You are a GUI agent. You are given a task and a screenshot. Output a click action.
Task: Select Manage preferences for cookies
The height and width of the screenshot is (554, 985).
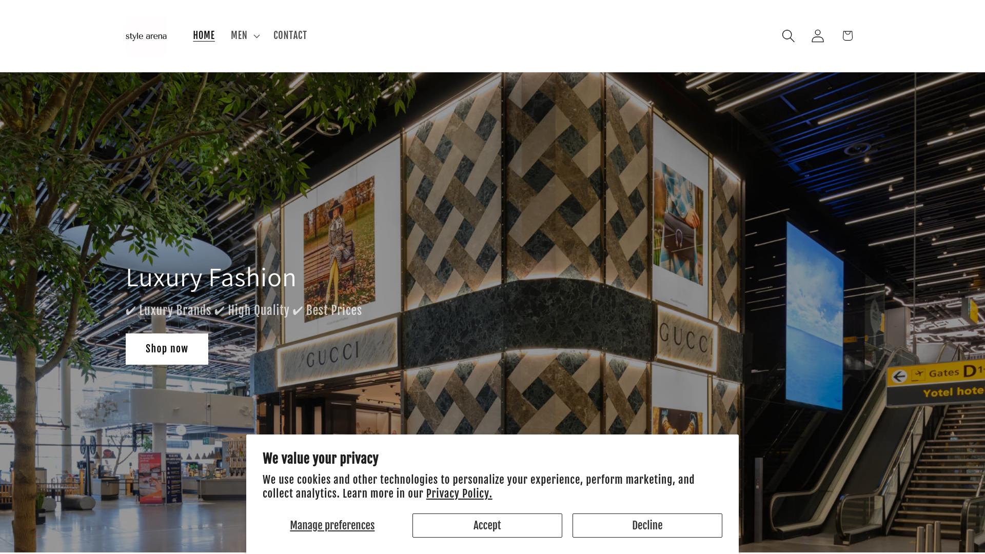(x=332, y=525)
